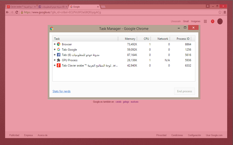Switch to the Clavier arabe browser tab
The image size is (233, 145).
pyautogui.click(x=20, y=7)
